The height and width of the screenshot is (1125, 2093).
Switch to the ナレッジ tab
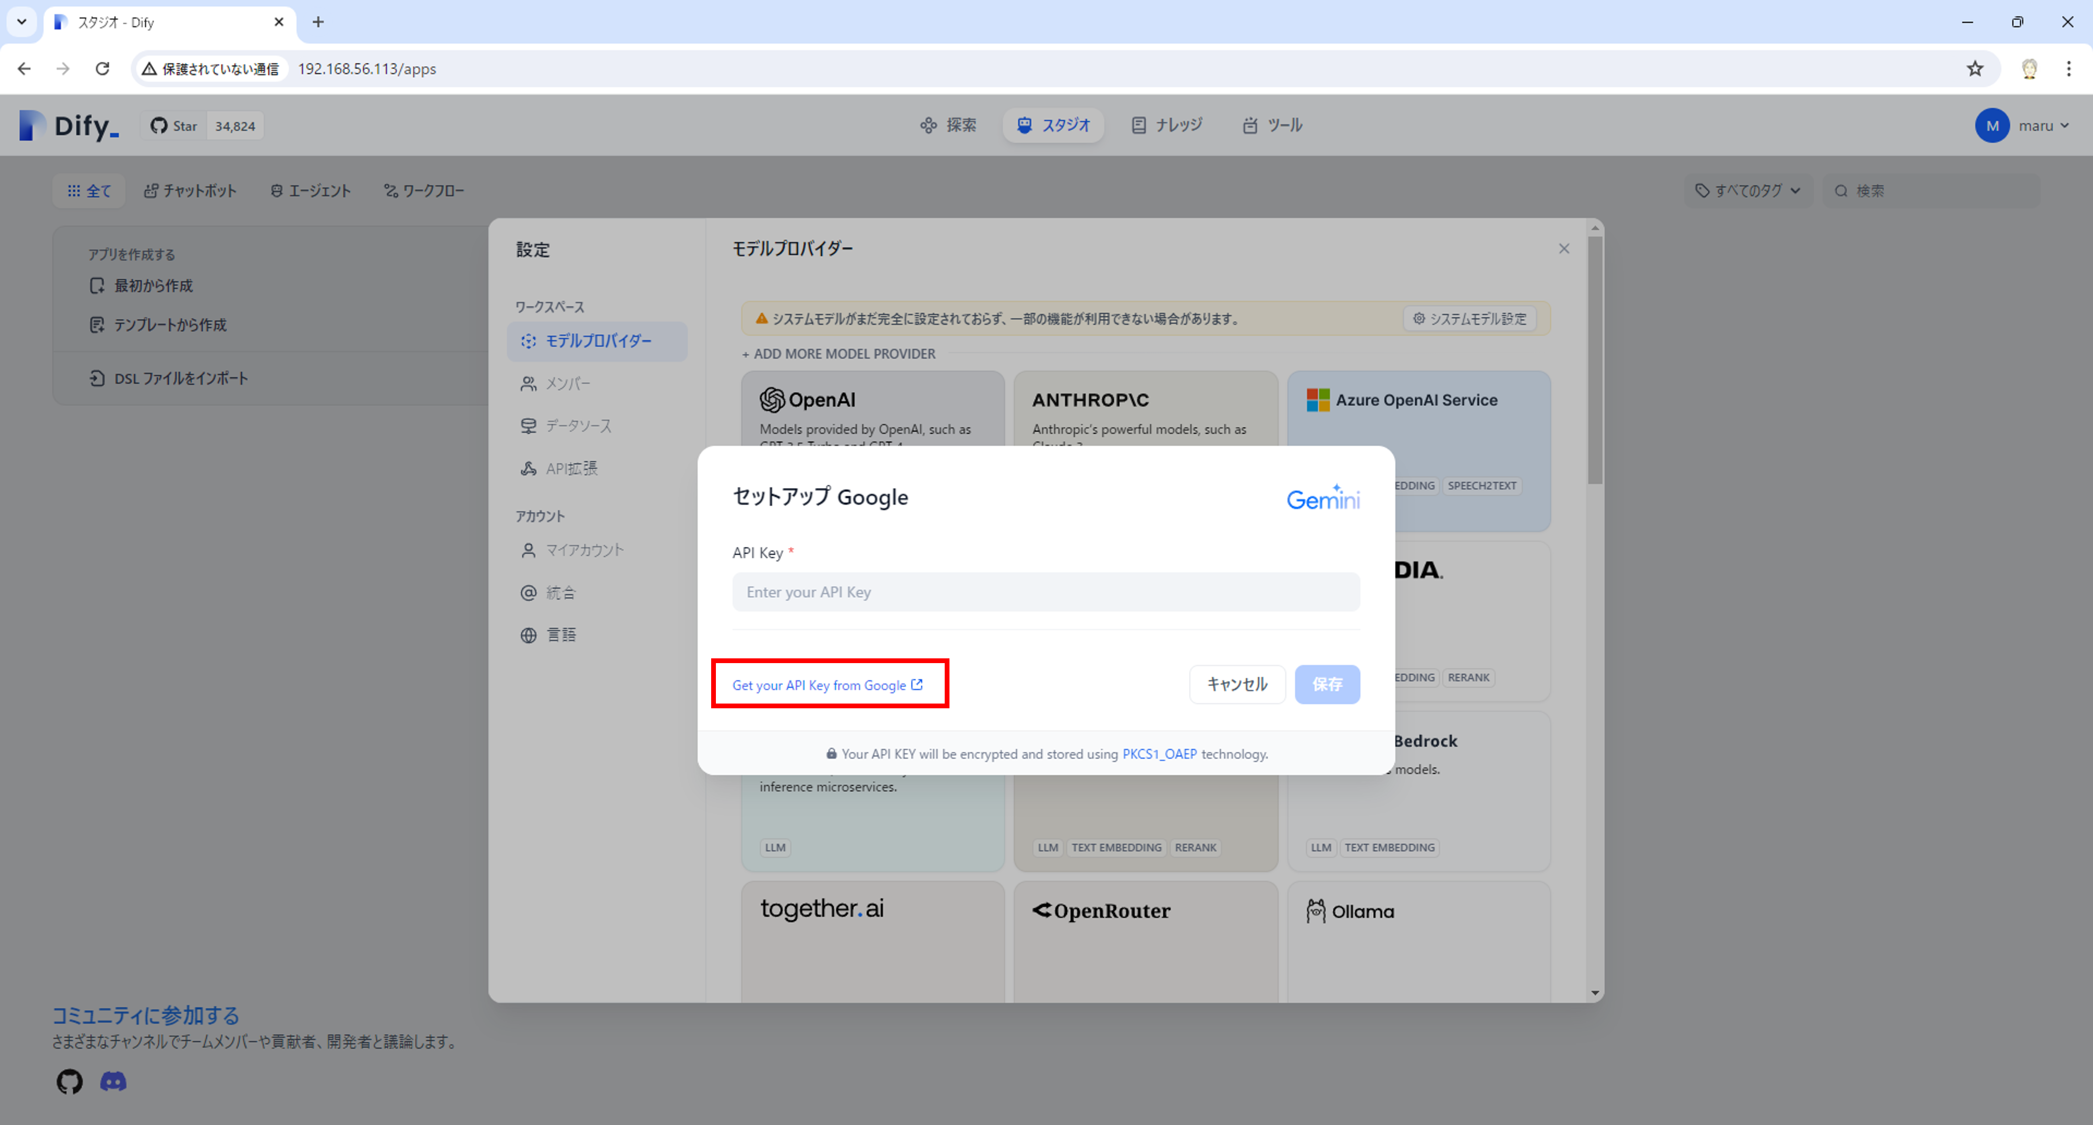coord(1167,125)
